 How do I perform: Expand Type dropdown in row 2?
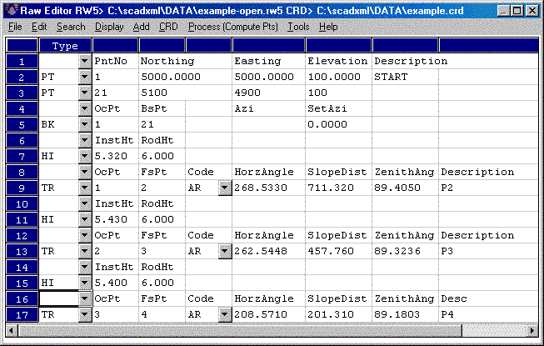pos(85,77)
